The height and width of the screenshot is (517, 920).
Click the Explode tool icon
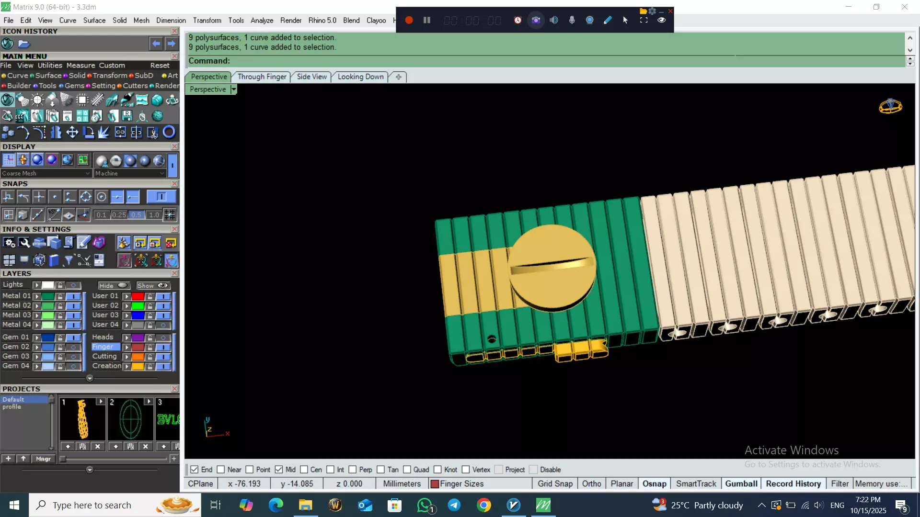(x=104, y=132)
